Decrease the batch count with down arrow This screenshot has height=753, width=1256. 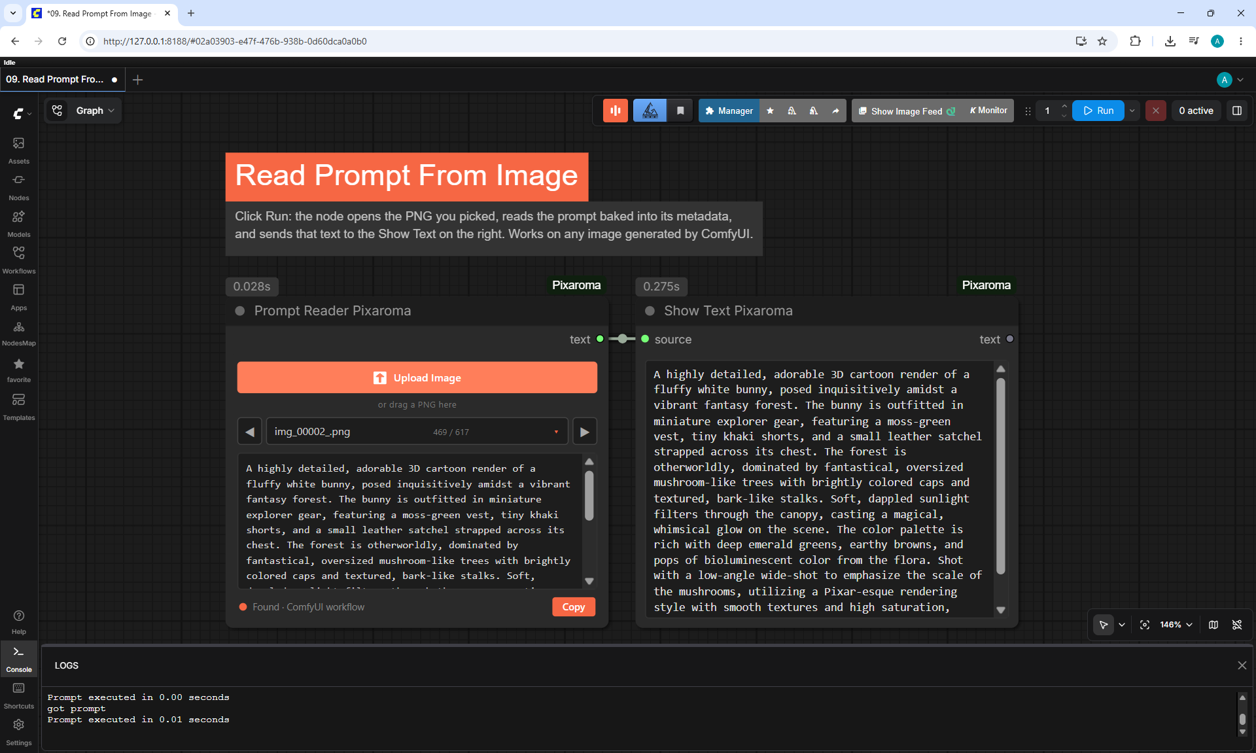(x=1064, y=116)
